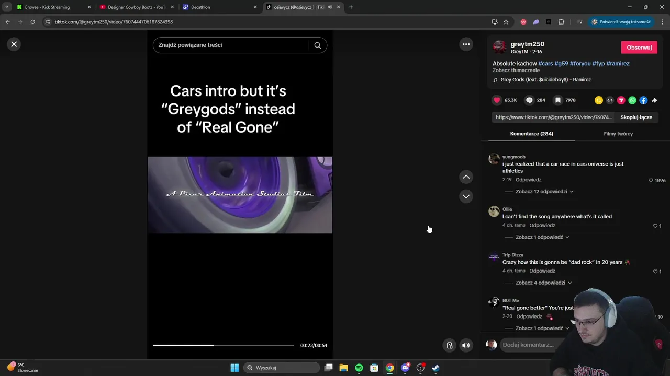This screenshot has width=670, height=376.
Task: Open new browser tab with plus
Action: [351, 7]
